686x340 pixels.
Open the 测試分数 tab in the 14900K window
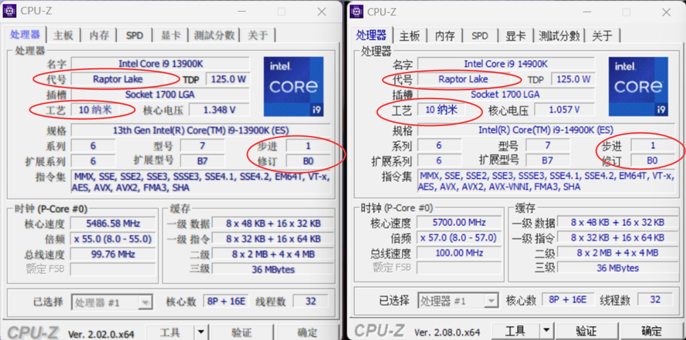[559, 35]
